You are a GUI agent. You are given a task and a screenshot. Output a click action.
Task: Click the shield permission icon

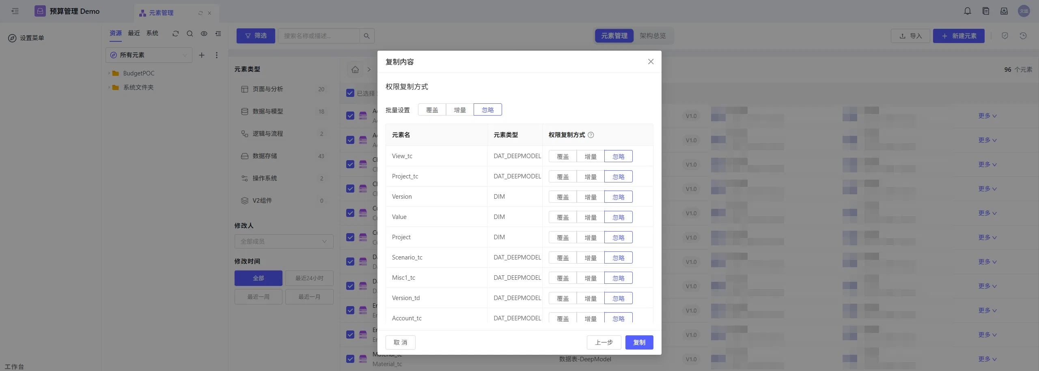click(1005, 36)
